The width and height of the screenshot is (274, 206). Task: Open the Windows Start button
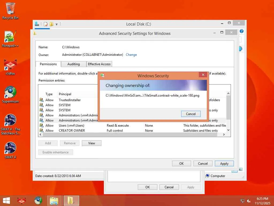6,201
